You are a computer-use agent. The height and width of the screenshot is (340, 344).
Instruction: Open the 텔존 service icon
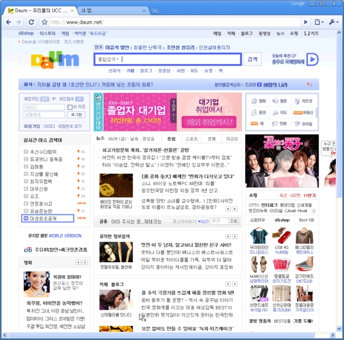coord(279,101)
